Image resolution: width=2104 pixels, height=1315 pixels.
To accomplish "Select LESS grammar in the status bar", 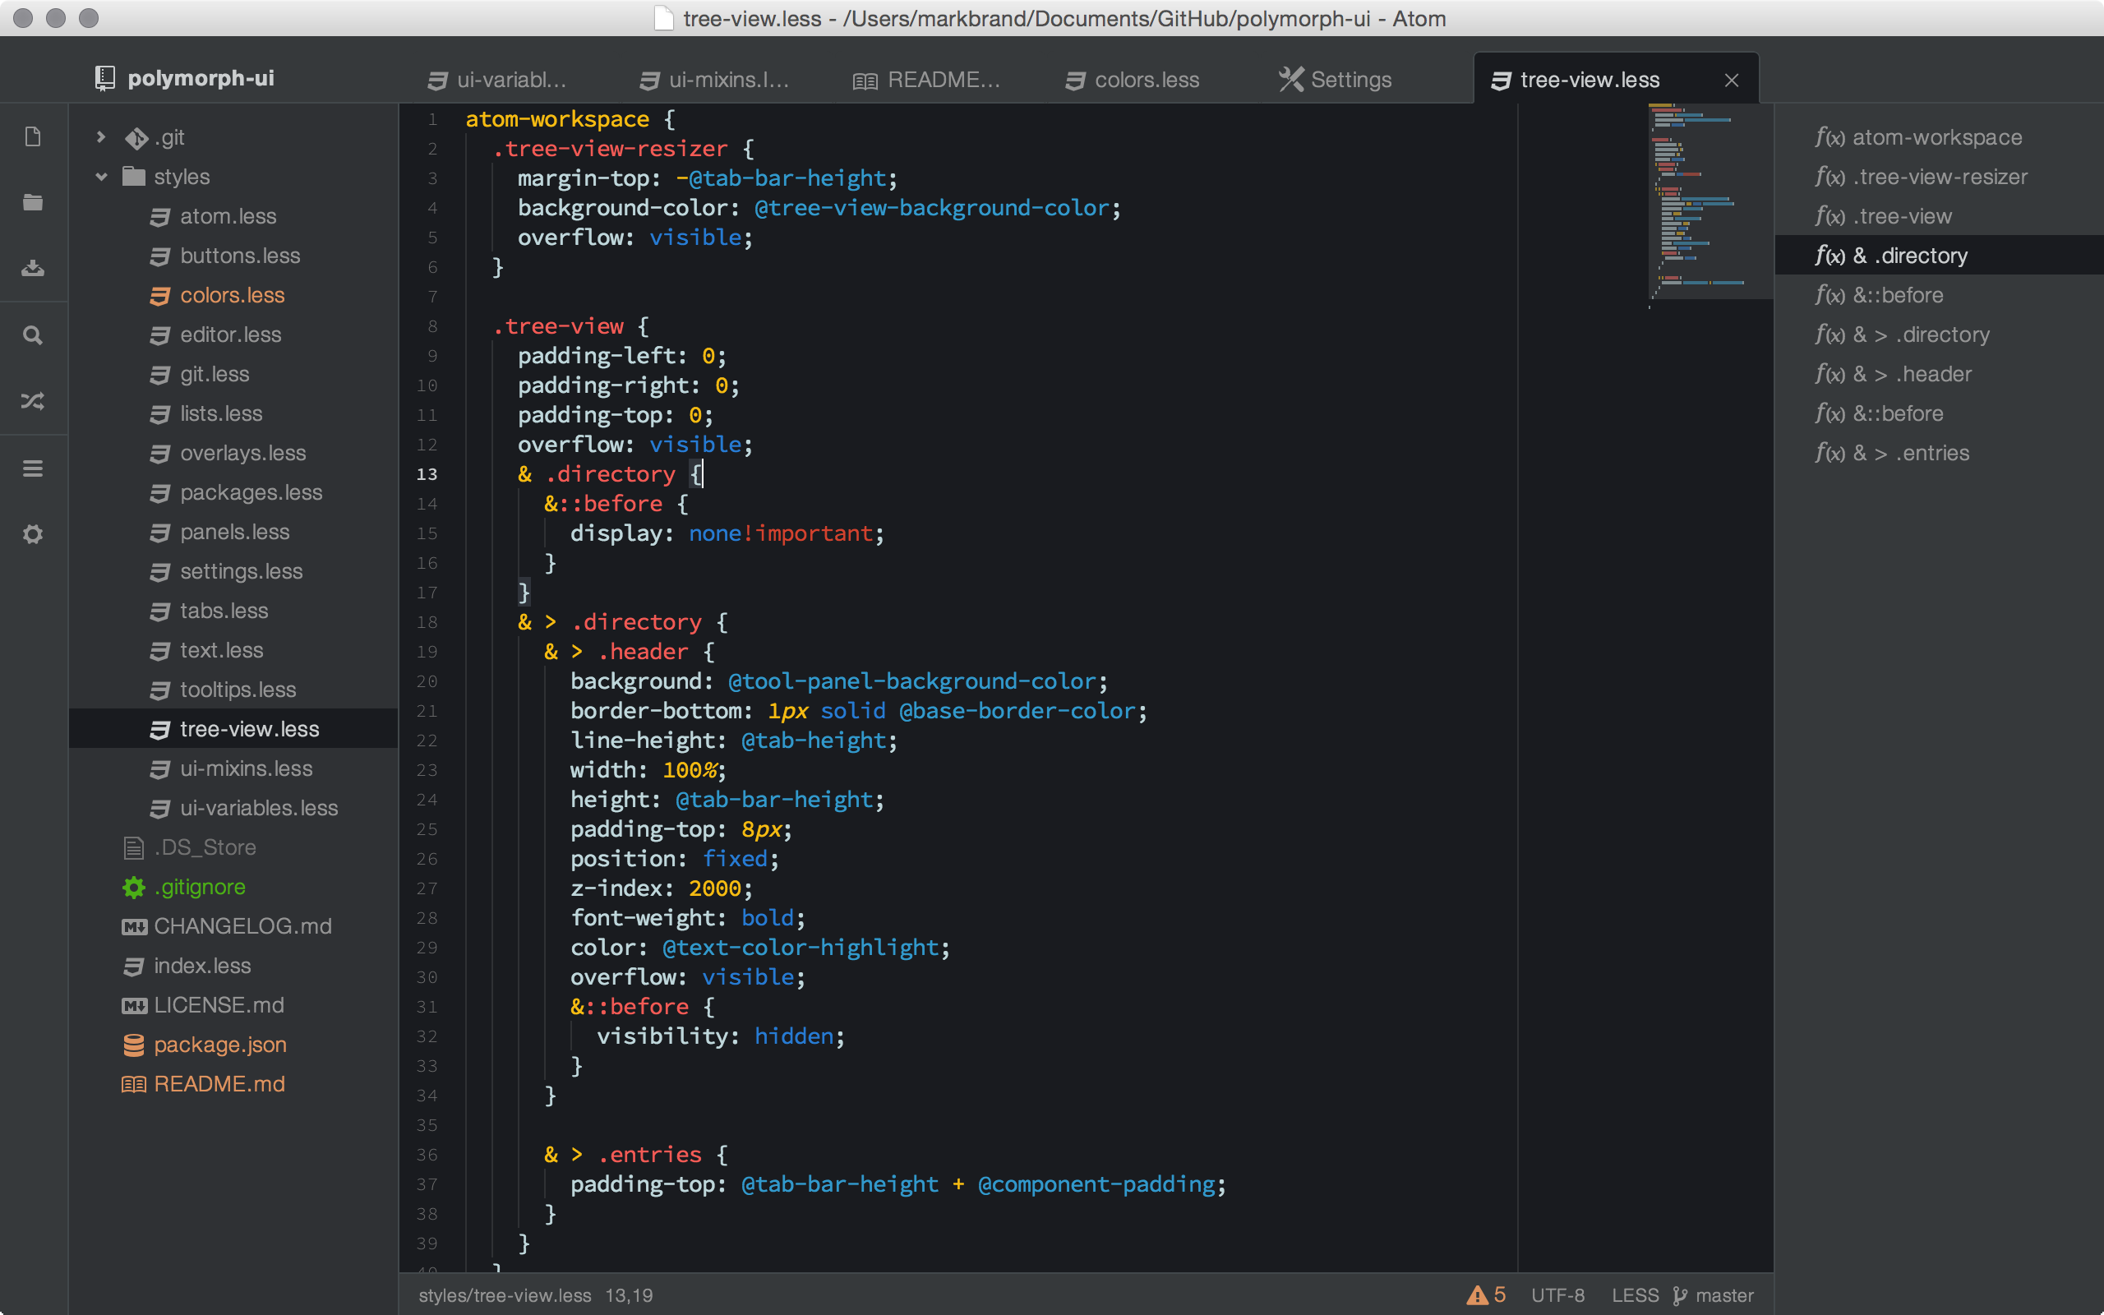I will [x=1635, y=1295].
